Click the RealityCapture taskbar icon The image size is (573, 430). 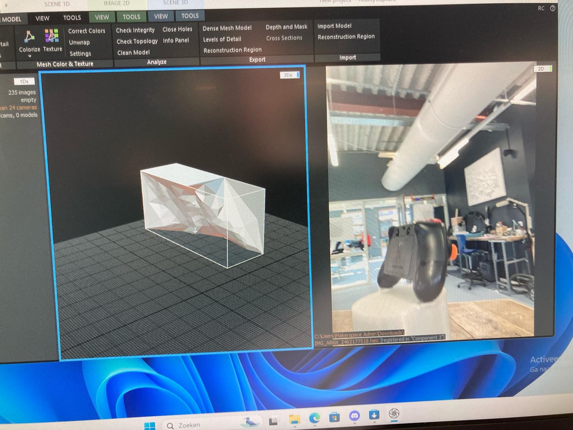click(x=394, y=414)
